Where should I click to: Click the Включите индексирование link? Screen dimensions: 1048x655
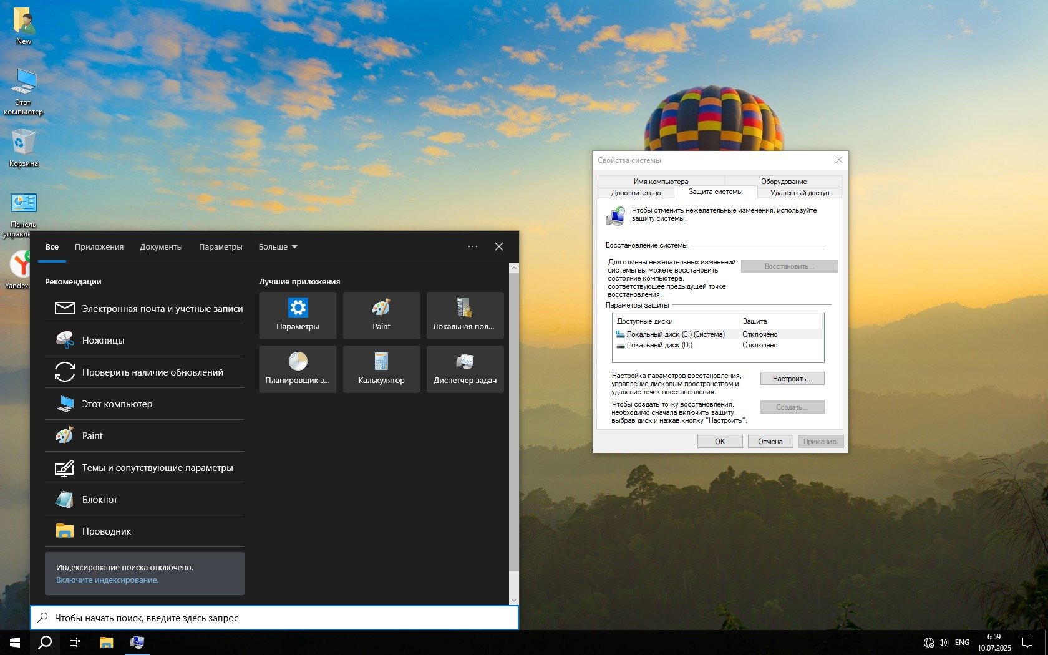[107, 580]
